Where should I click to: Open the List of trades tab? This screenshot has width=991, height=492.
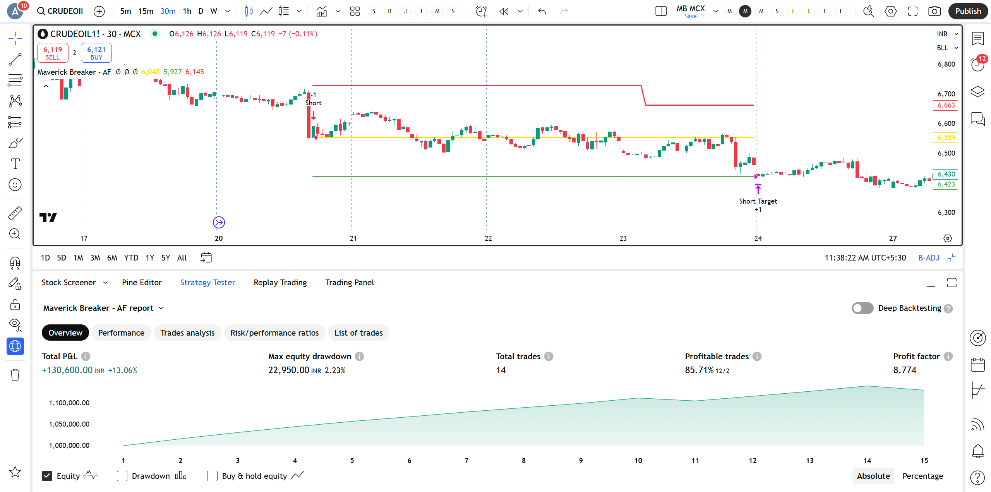click(358, 333)
